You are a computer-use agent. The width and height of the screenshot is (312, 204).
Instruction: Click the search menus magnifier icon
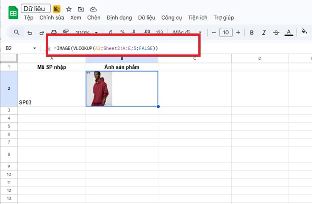pyautogui.click(x=16, y=33)
